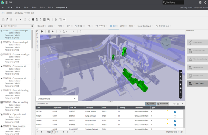Toggle the select-all checkbox in table header
The image size is (208, 135).
point(175,108)
